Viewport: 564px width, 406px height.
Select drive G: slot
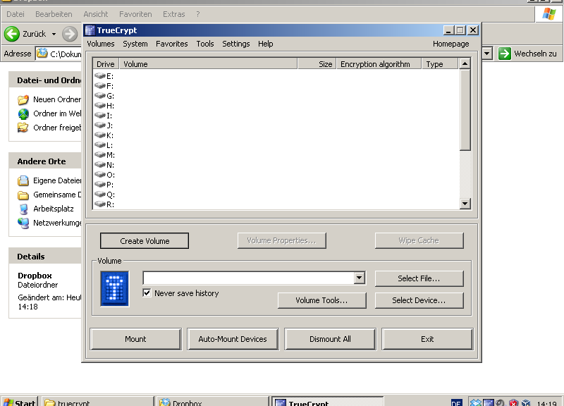pyautogui.click(x=104, y=96)
